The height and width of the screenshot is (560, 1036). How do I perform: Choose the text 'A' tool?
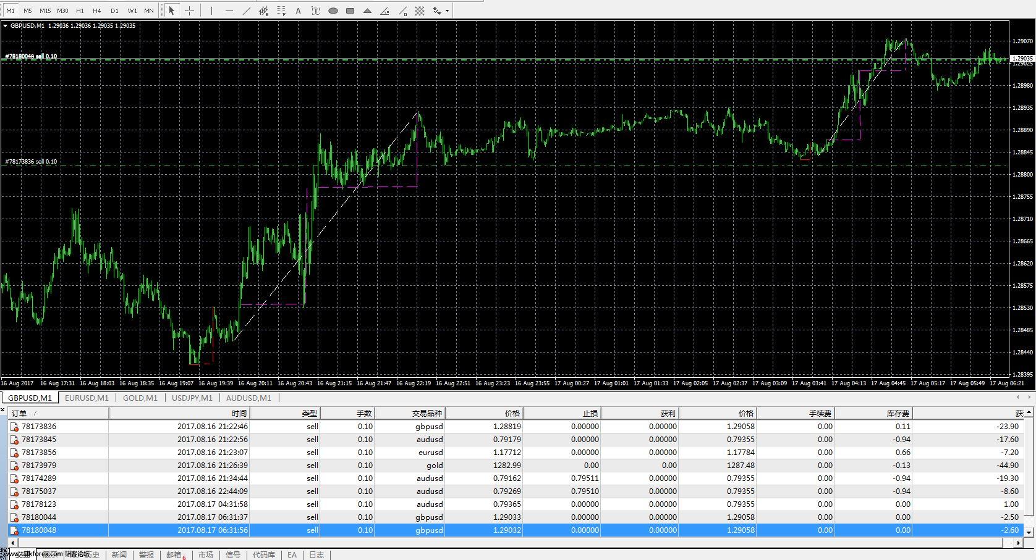(298, 10)
